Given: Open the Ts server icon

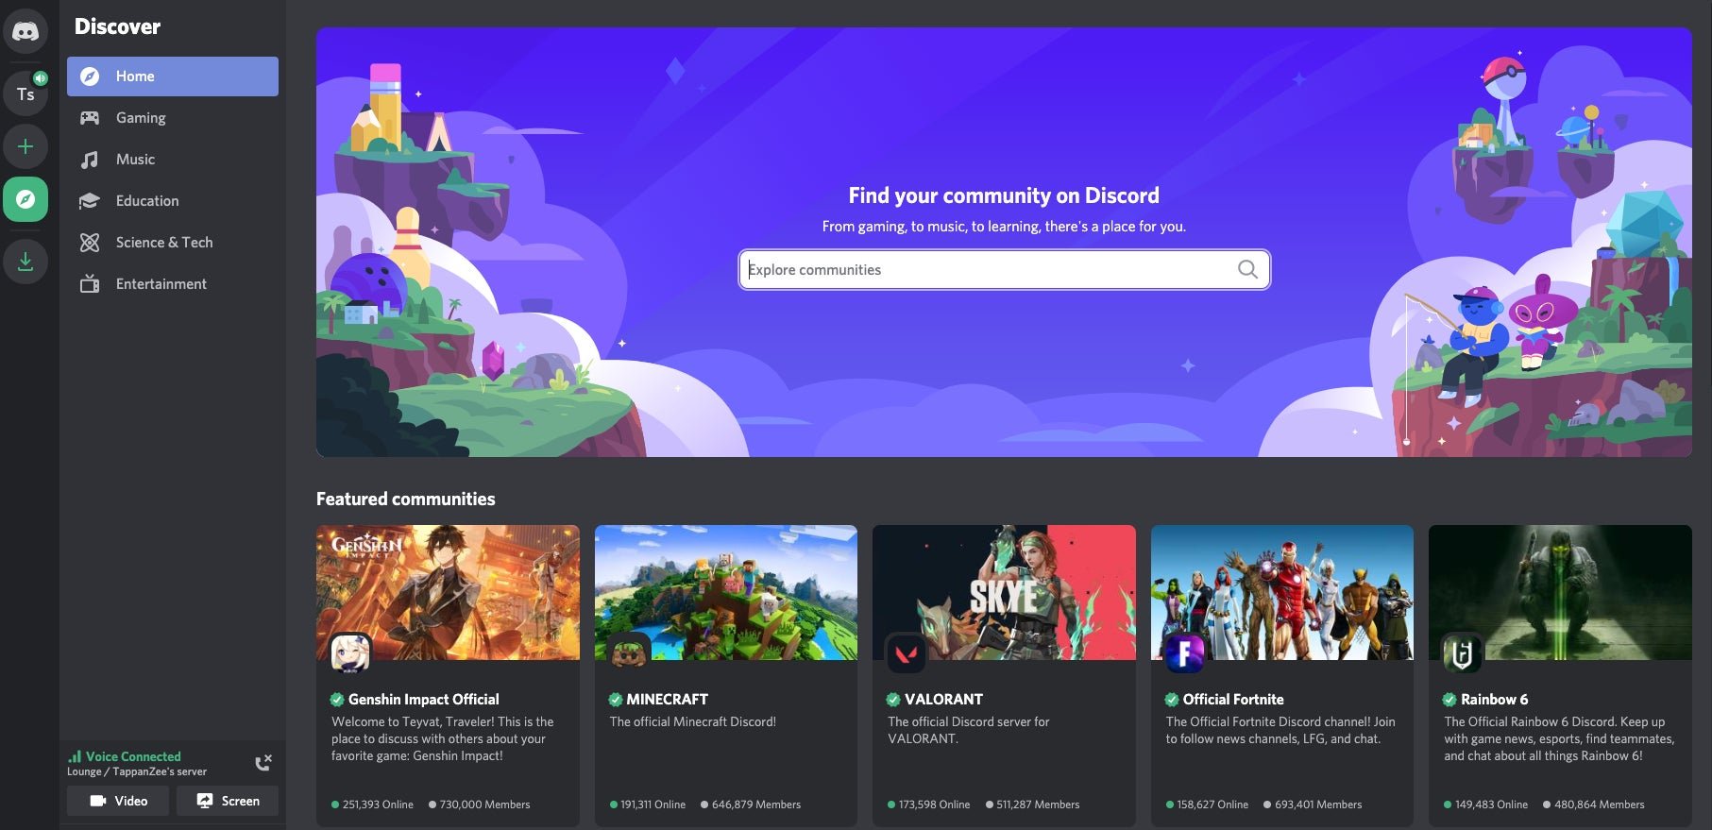Looking at the screenshot, I should [25, 93].
